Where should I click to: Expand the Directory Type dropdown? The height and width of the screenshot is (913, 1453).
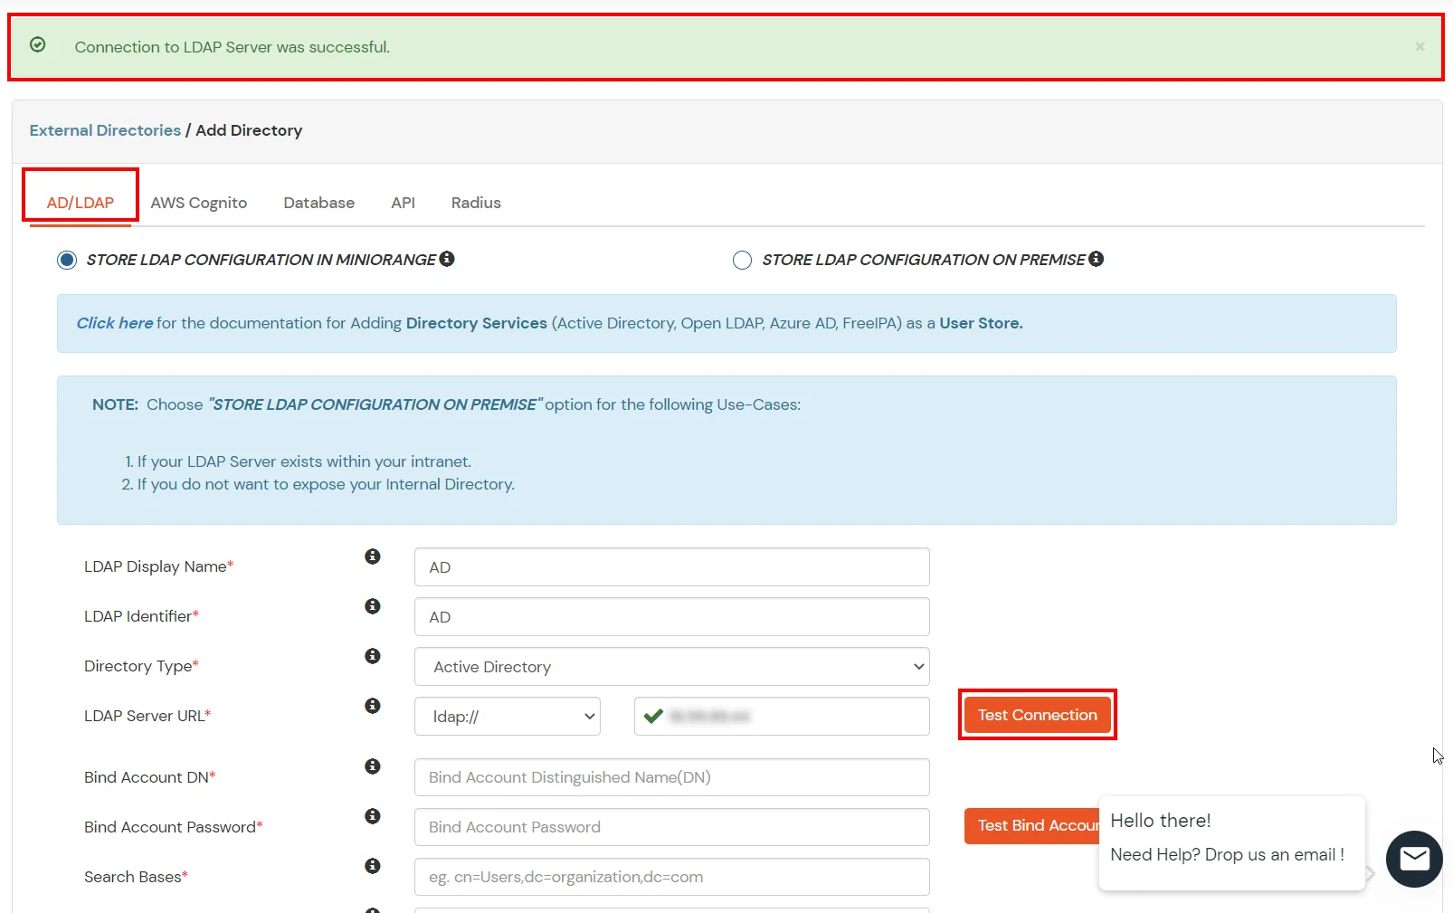[671, 667]
